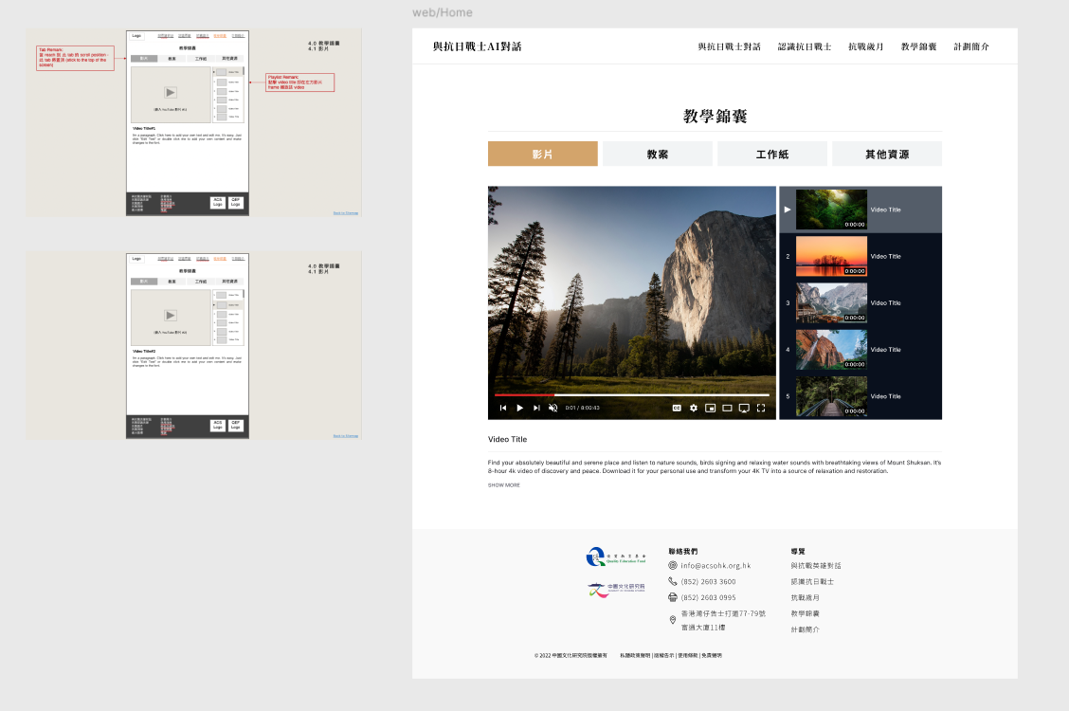Select the 影片 tab

(543, 155)
